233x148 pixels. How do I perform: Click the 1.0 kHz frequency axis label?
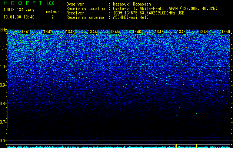pos(3,67)
